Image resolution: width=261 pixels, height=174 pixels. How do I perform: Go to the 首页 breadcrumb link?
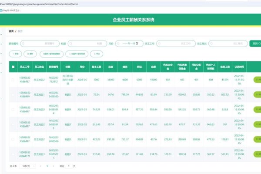(11, 31)
